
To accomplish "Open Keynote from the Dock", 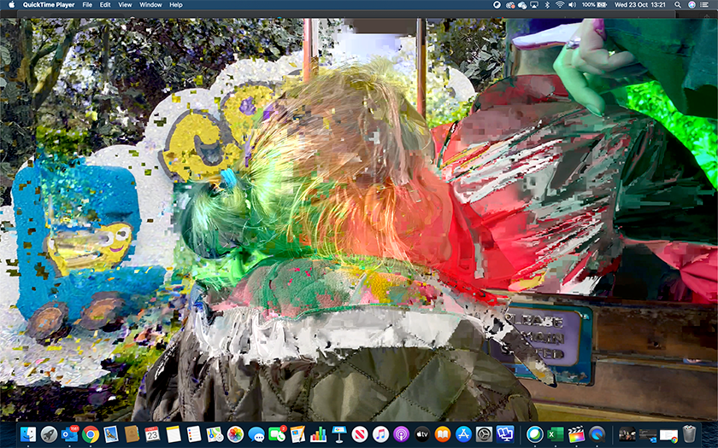I will [339, 433].
